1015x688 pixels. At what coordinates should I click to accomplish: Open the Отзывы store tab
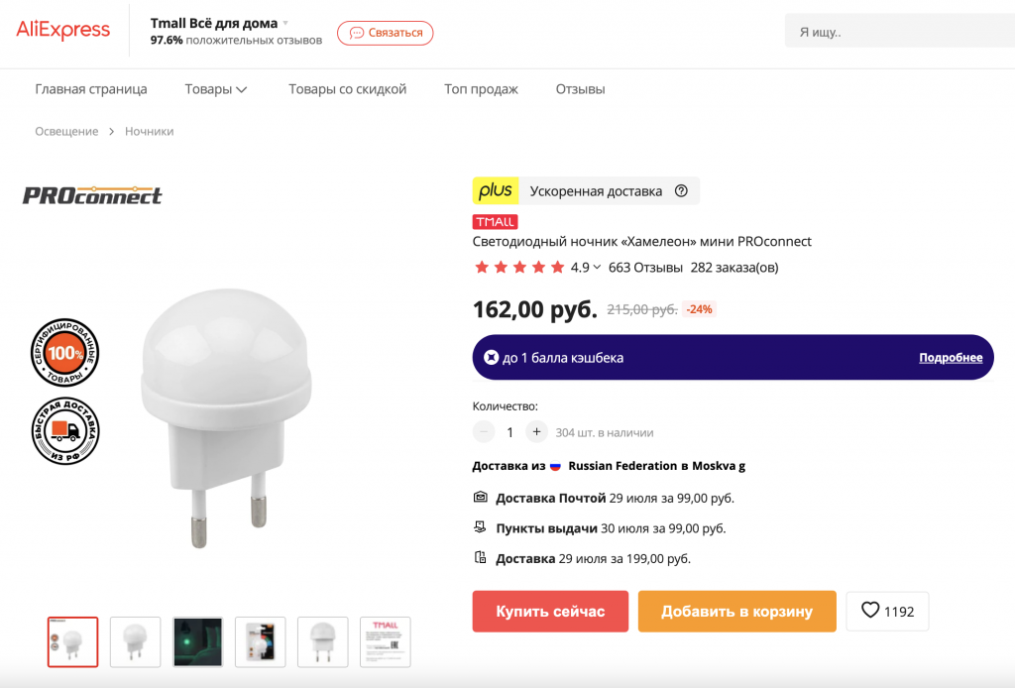[580, 89]
